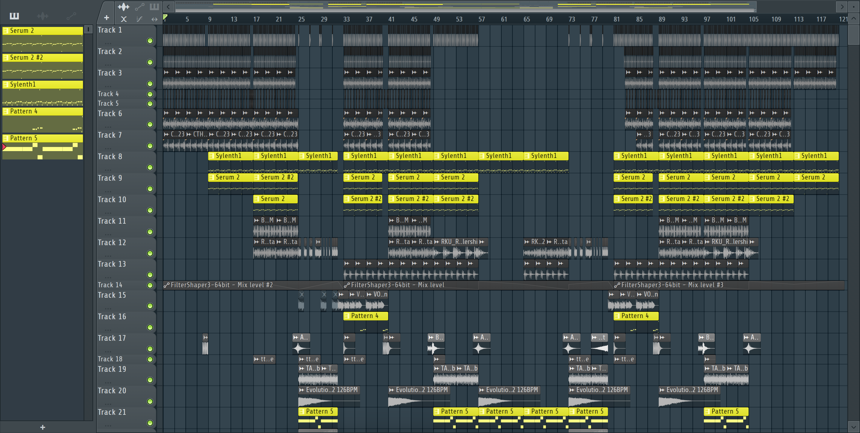Add a new playlist track with plus
Screen dimensions: 860x433
click(x=107, y=18)
